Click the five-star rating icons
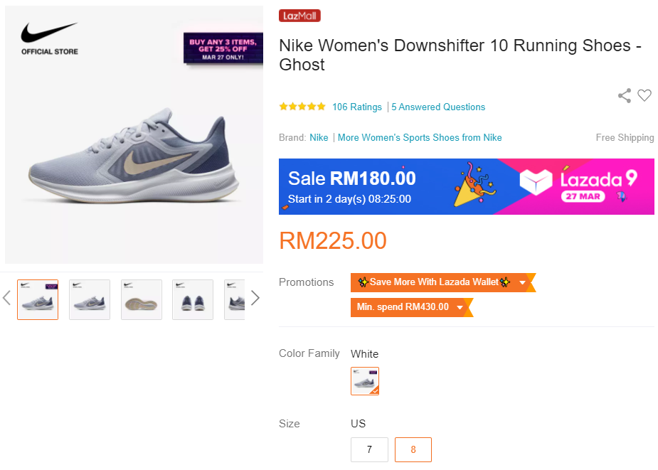 pos(302,107)
